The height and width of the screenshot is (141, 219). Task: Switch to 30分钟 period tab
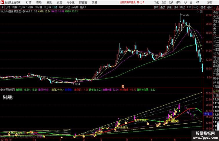[39, 7]
